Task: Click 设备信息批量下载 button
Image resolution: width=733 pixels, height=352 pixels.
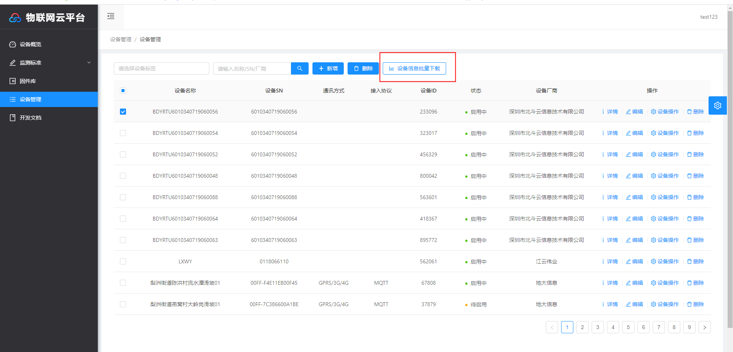Action: pyautogui.click(x=414, y=68)
